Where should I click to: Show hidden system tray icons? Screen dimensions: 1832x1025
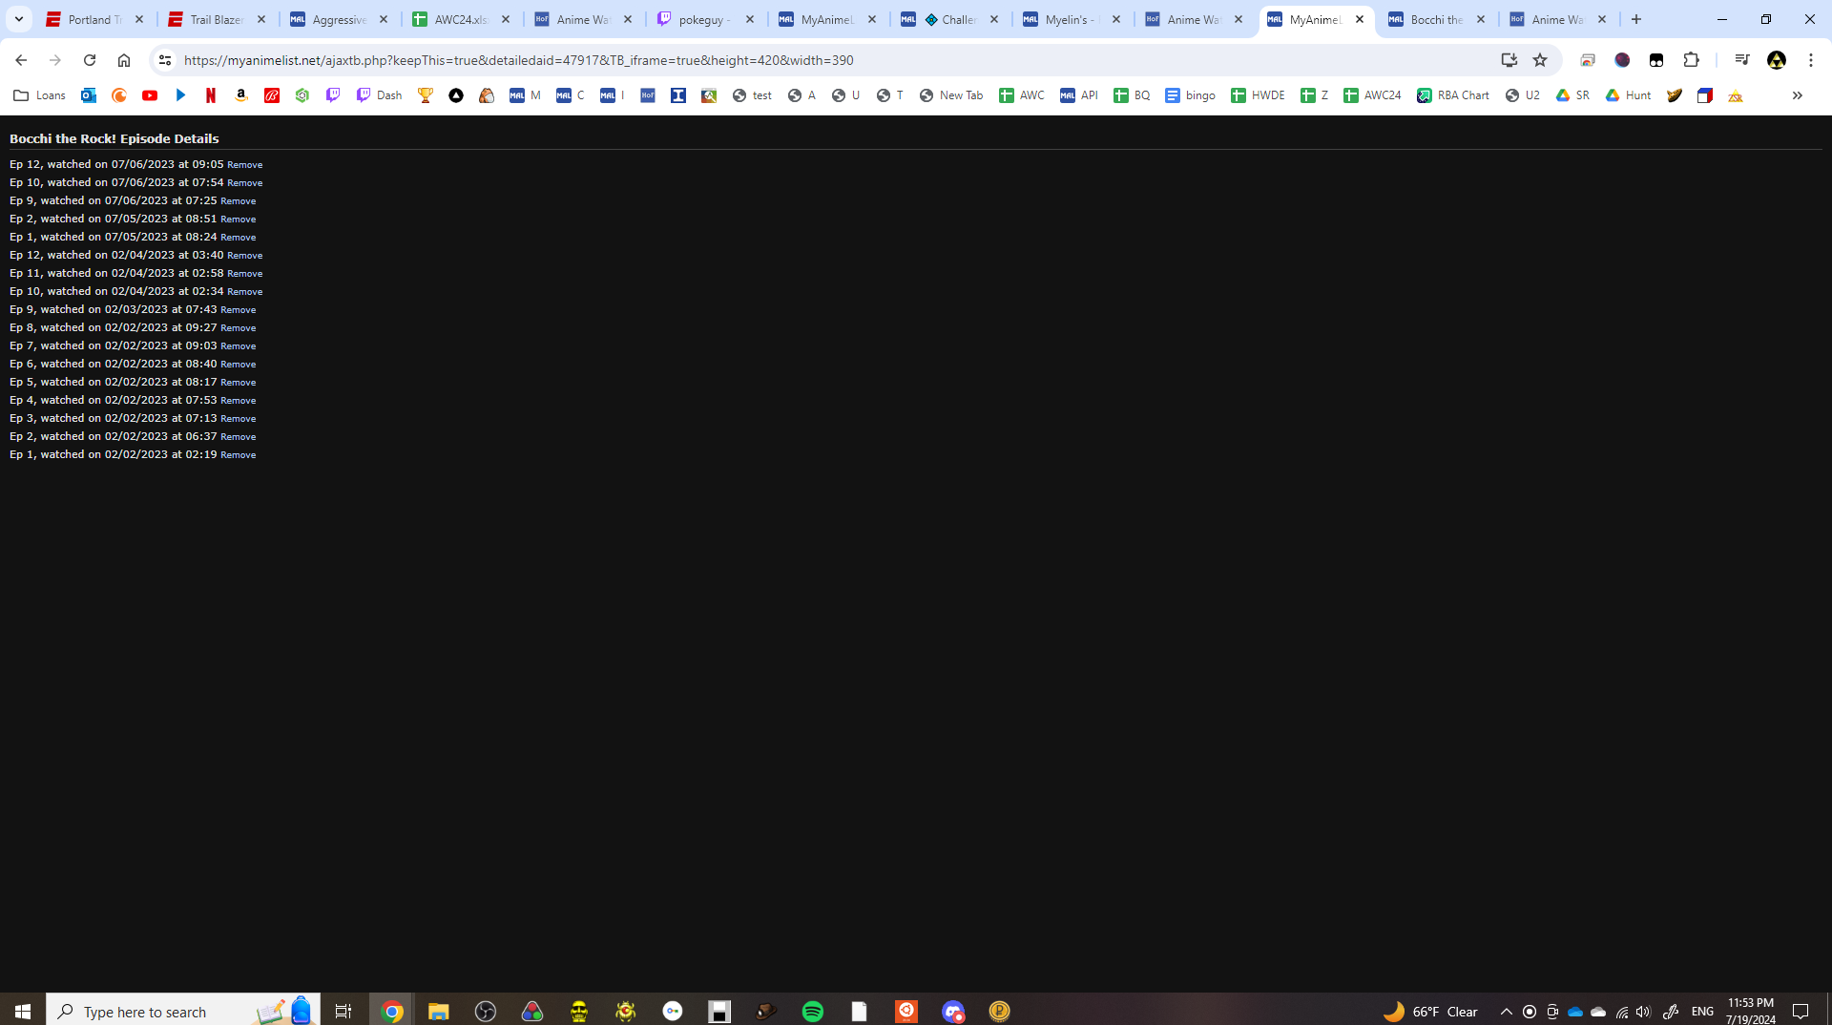tap(1506, 1012)
